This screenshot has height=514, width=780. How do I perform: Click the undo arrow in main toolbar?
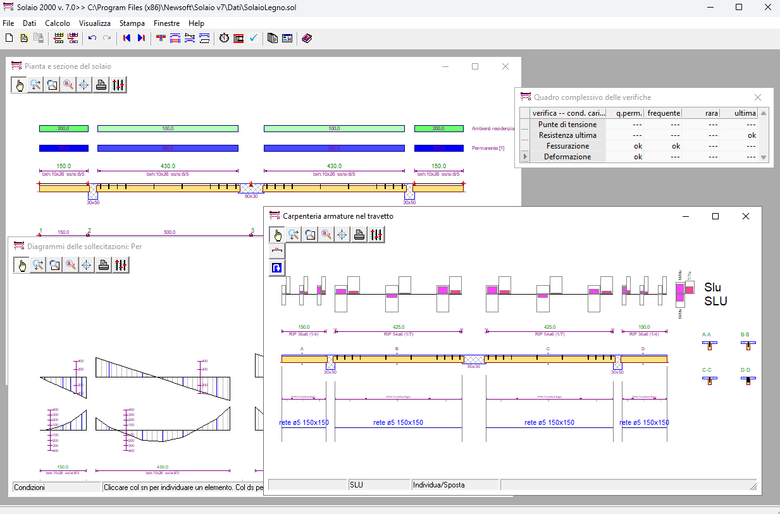tap(92, 38)
